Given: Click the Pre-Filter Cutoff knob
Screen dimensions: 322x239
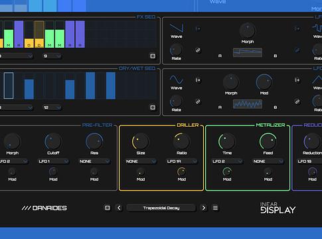Looking at the screenshot, I should click(53, 141).
